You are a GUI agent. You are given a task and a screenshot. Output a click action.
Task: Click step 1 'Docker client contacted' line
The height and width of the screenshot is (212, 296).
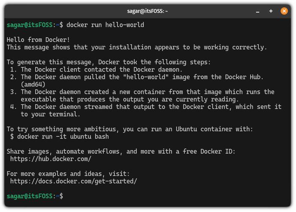point(96,69)
